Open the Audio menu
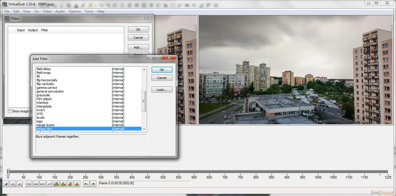The image size is (396, 196). pyautogui.click(x=60, y=11)
